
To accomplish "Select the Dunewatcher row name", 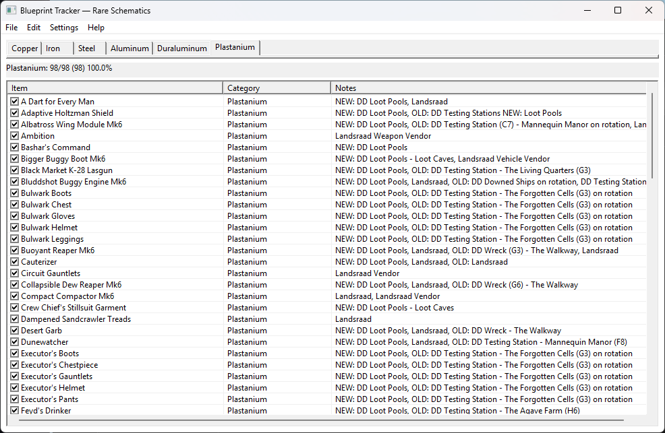I will coord(45,342).
